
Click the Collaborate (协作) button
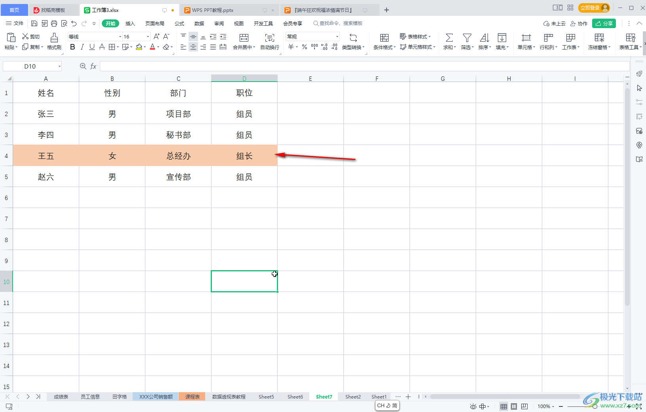[579, 24]
